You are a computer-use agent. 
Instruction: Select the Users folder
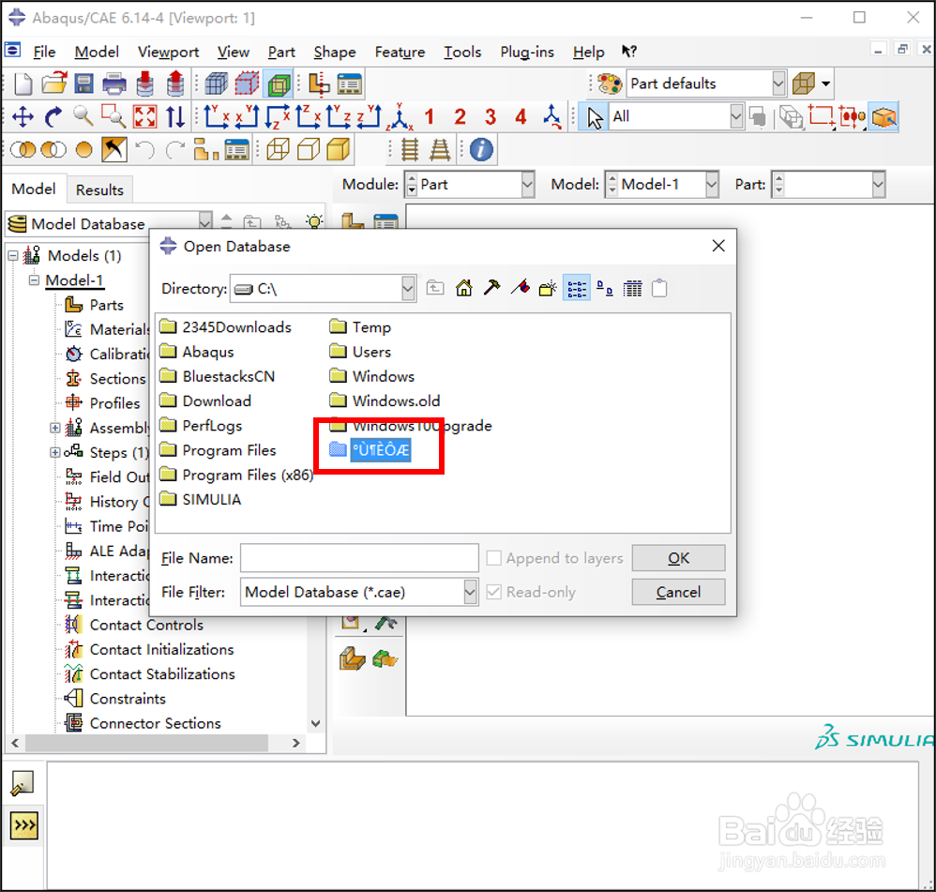pyautogui.click(x=360, y=352)
